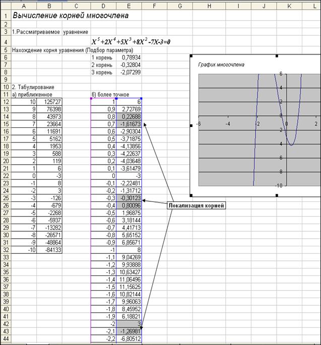This screenshot has width=321, height=345.
Task: Select row 33 header
Action: coord(6,257)
